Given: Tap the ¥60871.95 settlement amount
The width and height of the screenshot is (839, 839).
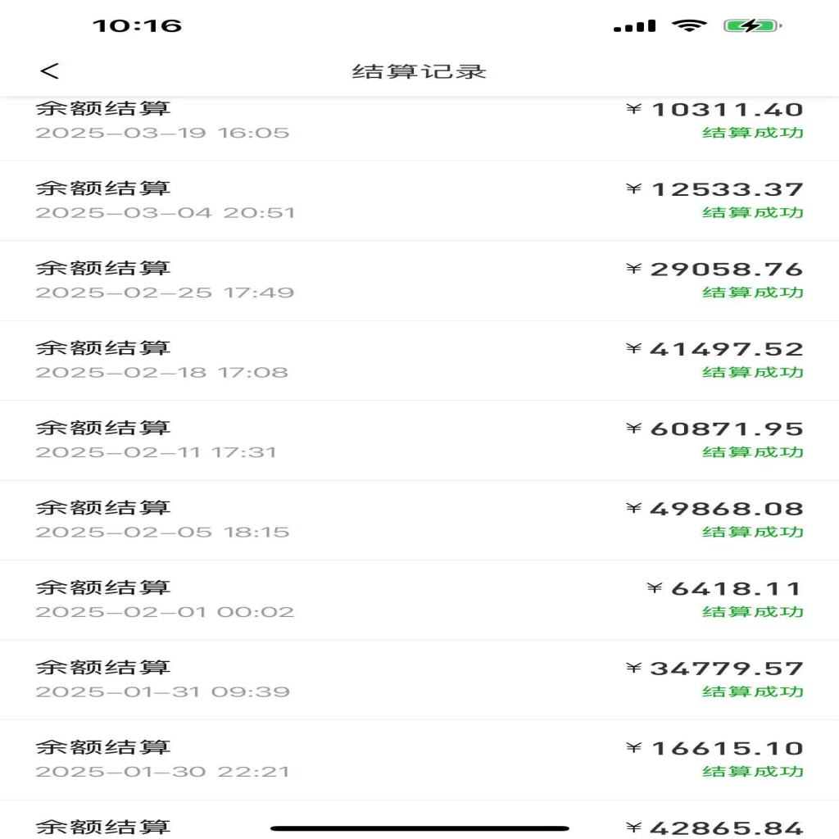Looking at the screenshot, I should (x=715, y=429).
